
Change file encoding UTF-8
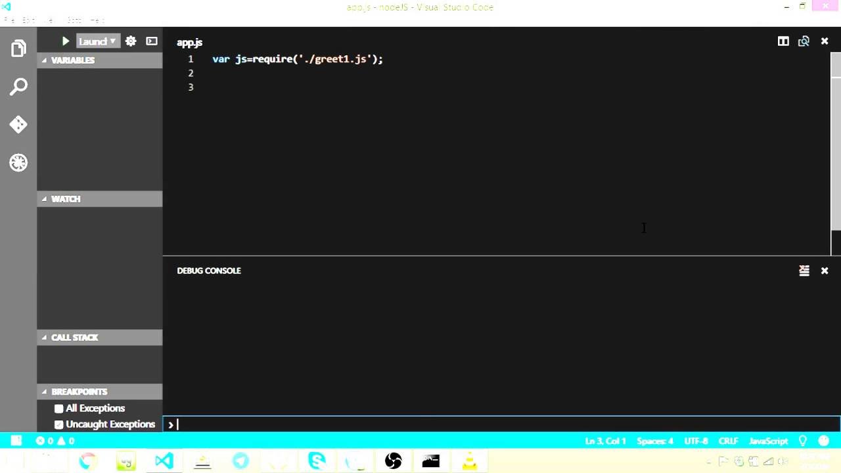pyautogui.click(x=696, y=441)
